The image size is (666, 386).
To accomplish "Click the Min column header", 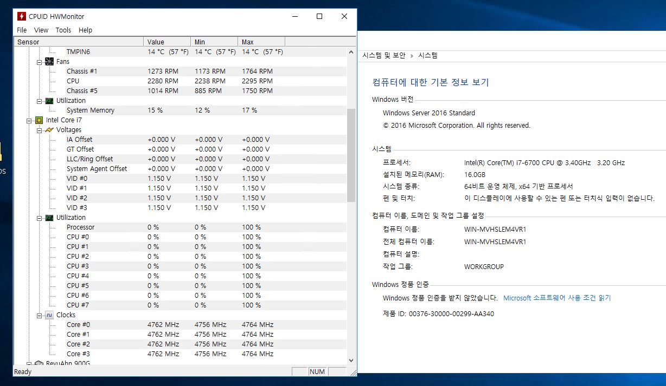I will click(215, 42).
